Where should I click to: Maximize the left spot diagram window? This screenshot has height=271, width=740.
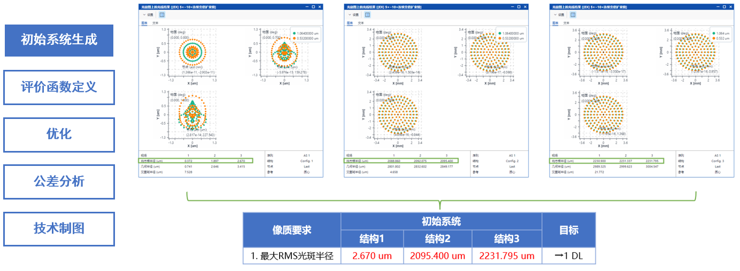coord(313,7)
